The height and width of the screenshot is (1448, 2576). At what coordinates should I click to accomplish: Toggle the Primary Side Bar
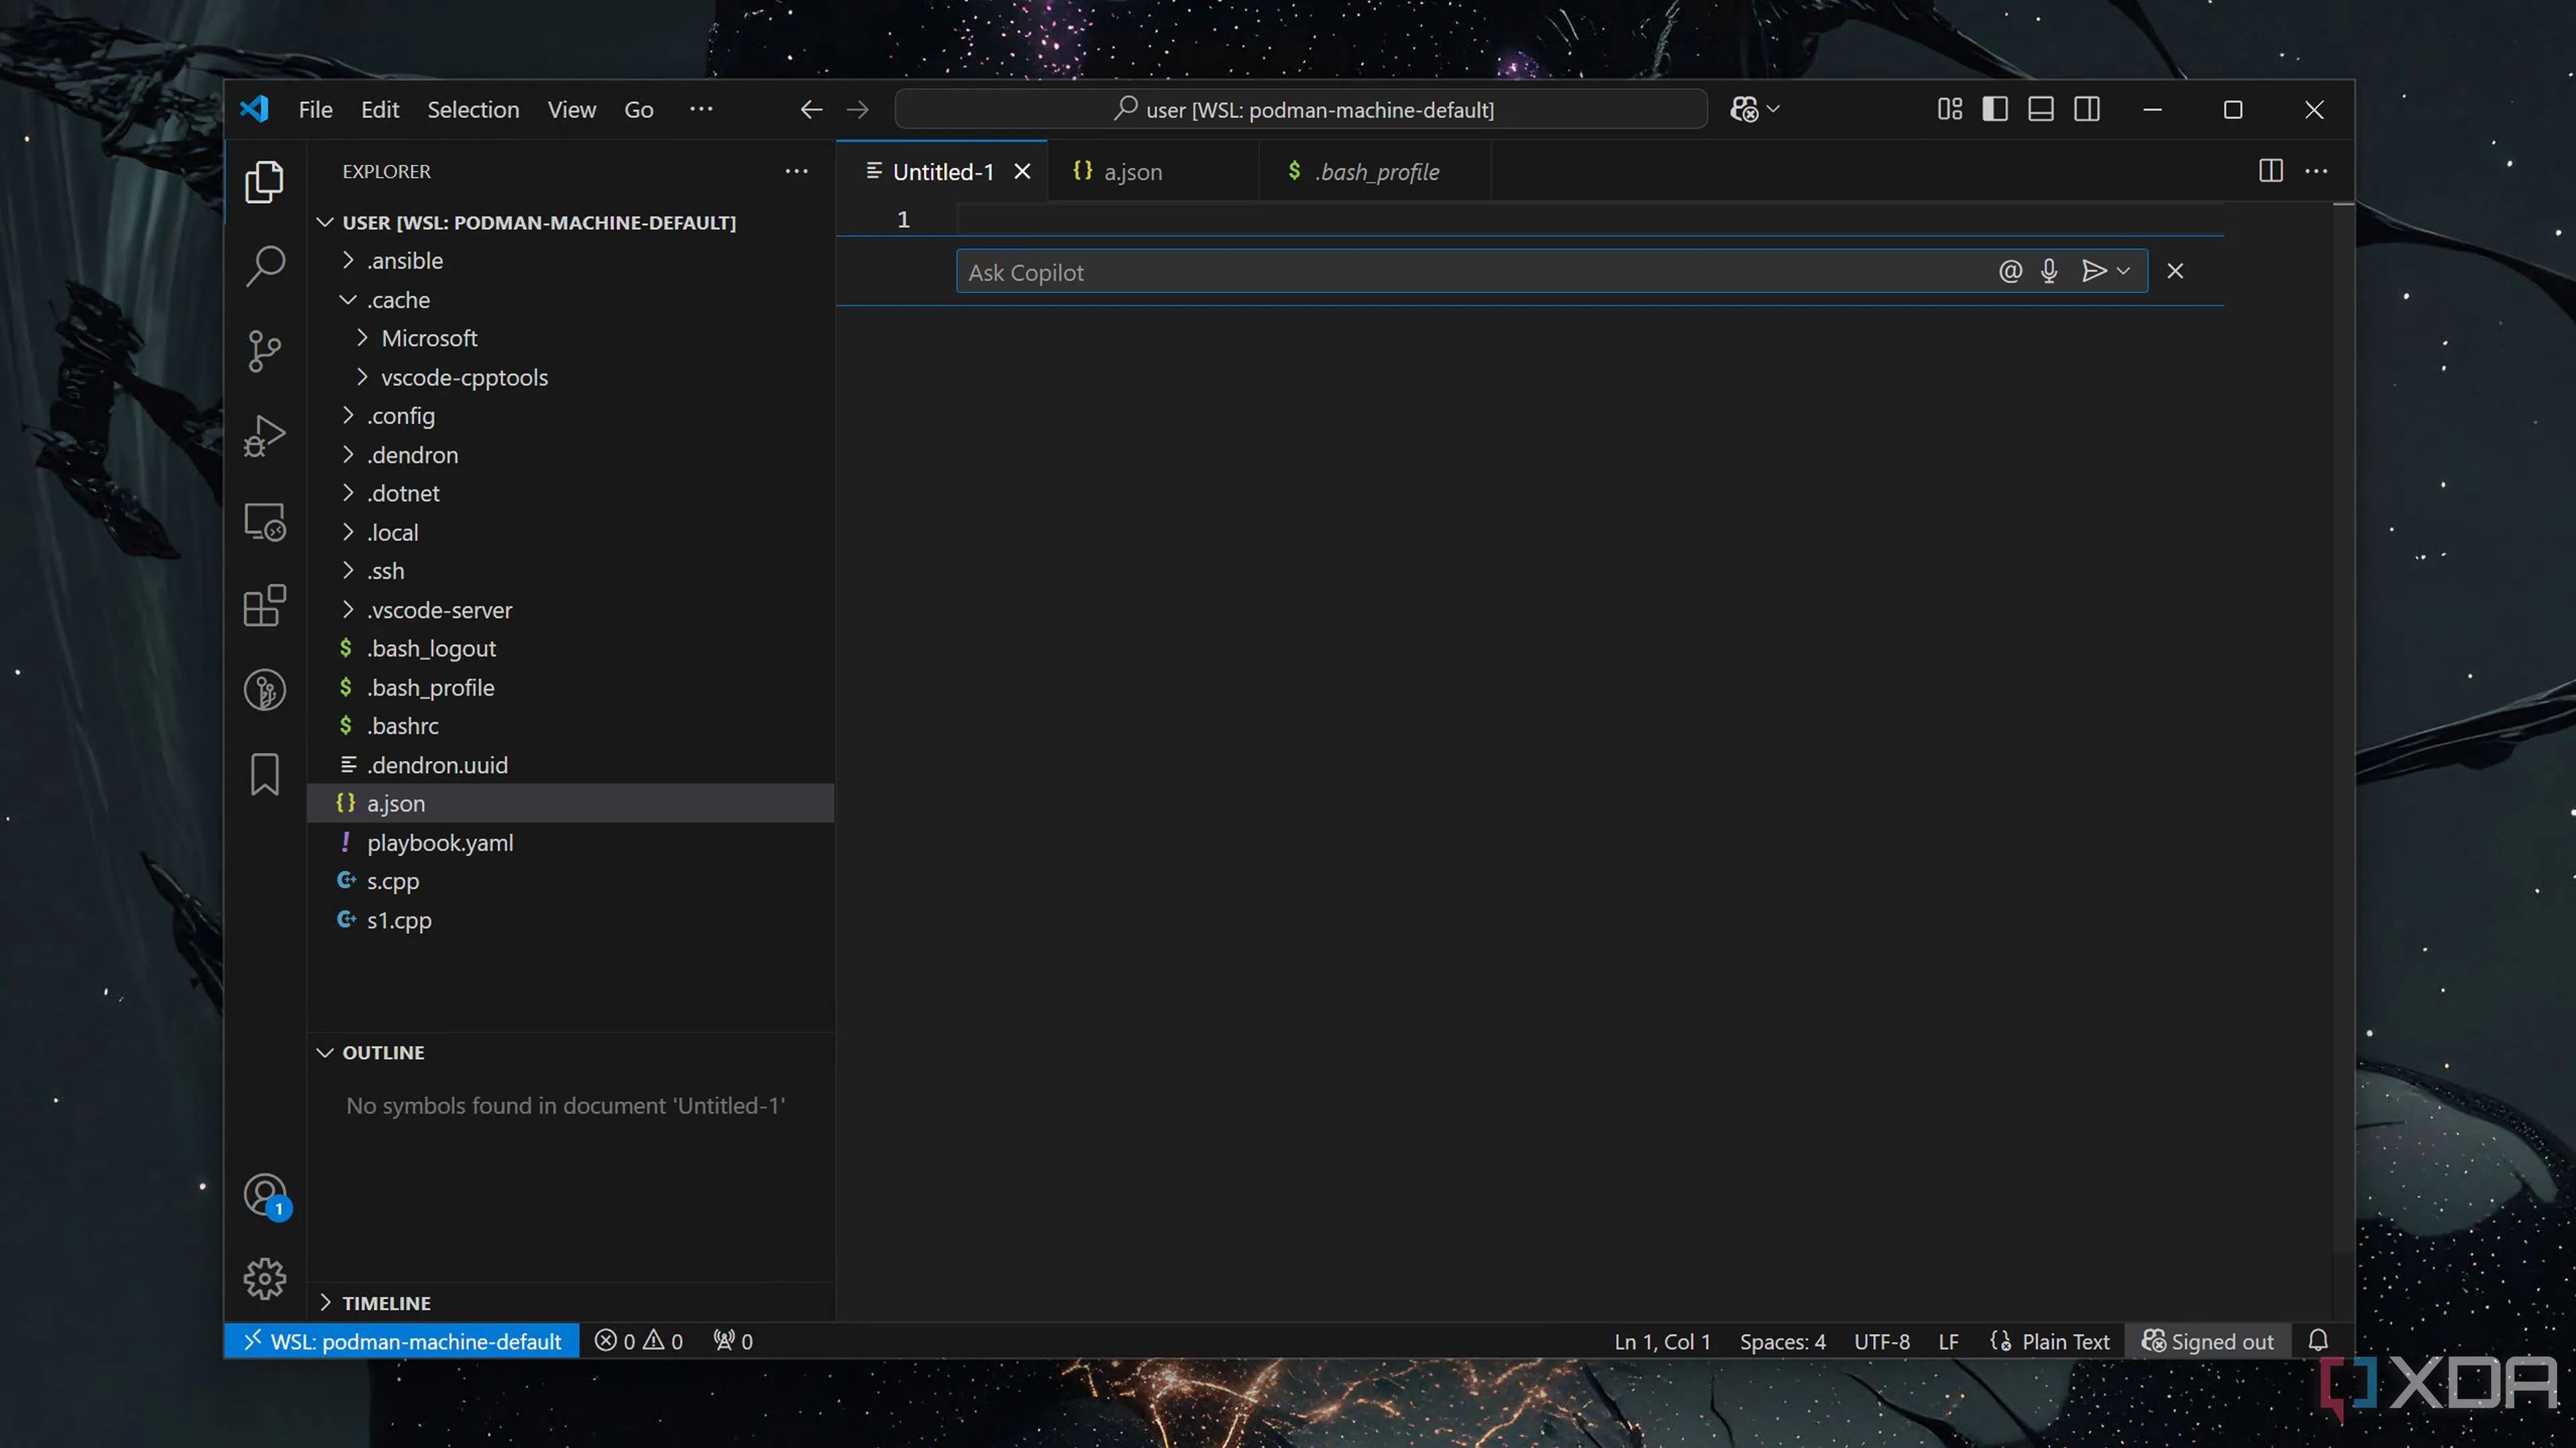(x=1995, y=109)
